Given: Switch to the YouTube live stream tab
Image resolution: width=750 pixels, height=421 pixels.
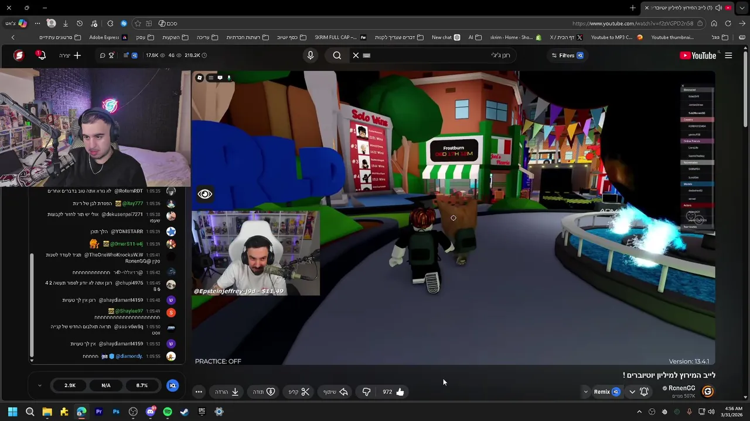Looking at the screenshot, I should 688,8.
